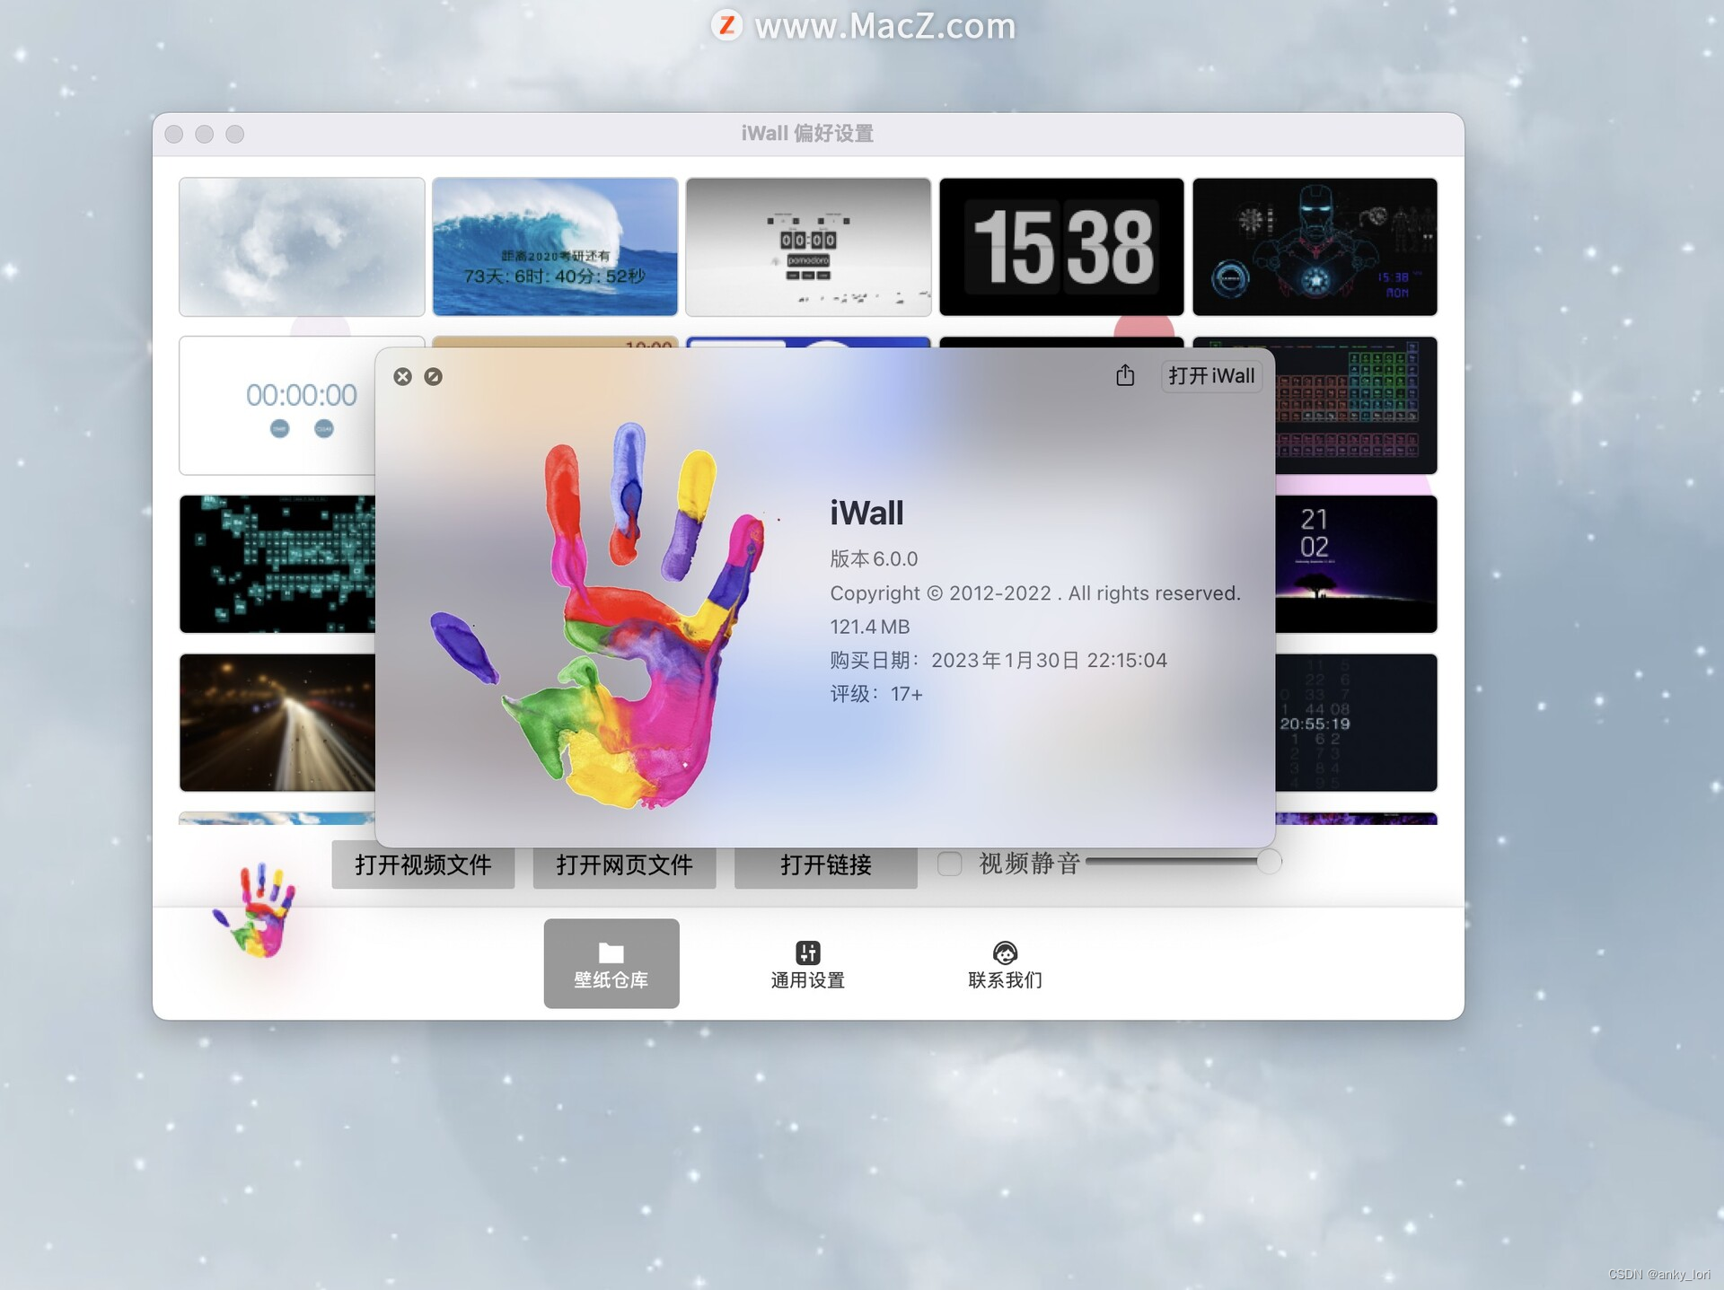Select the 21 02 purple sunset wallpaper
The height and width of the screenshot is (1290, 1724).
1356,564
